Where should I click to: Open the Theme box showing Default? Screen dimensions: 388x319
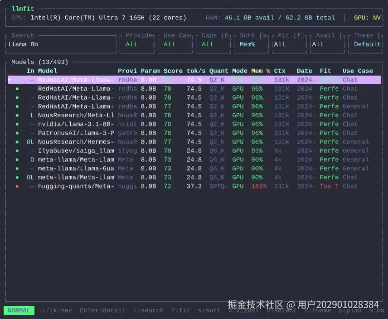(x=365, y=44)
